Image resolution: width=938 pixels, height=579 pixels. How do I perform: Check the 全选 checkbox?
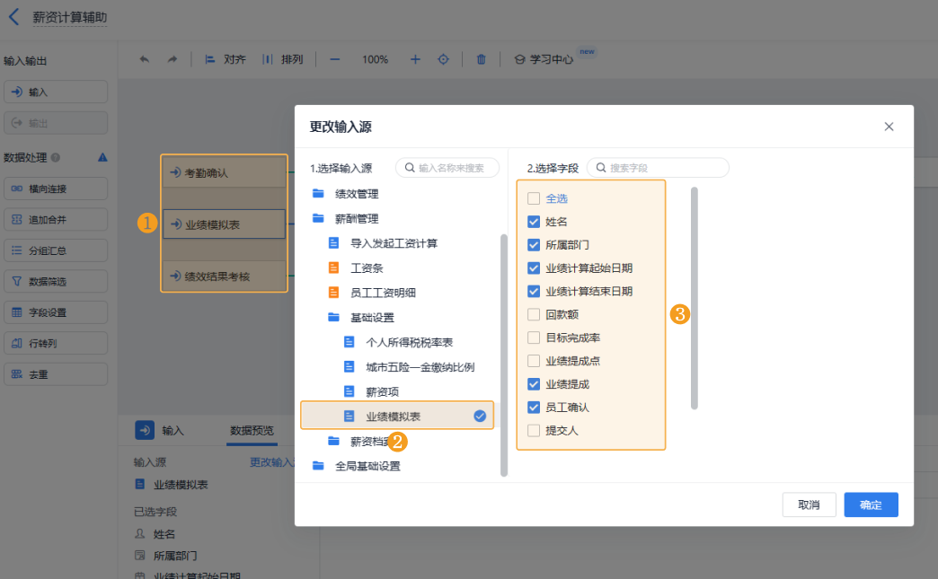[x=534, y=198]
